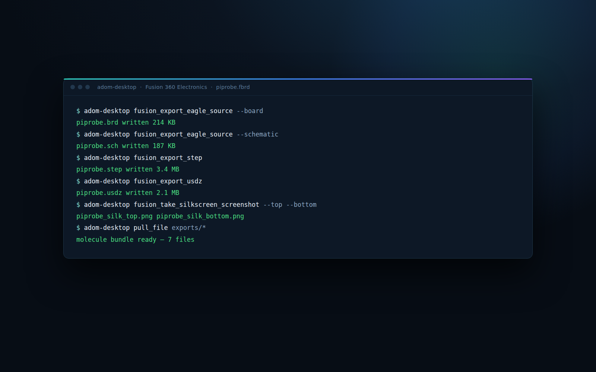This screenshot has width=596, height=372.
Task: Click the middle window dot in title bar
Action: [x=80, y=87]
